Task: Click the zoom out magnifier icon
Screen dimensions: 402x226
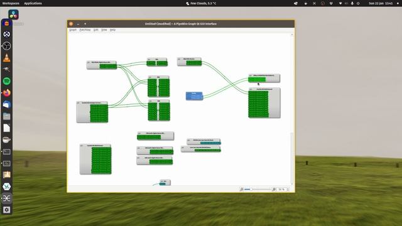Action: (x=241, y=189)
